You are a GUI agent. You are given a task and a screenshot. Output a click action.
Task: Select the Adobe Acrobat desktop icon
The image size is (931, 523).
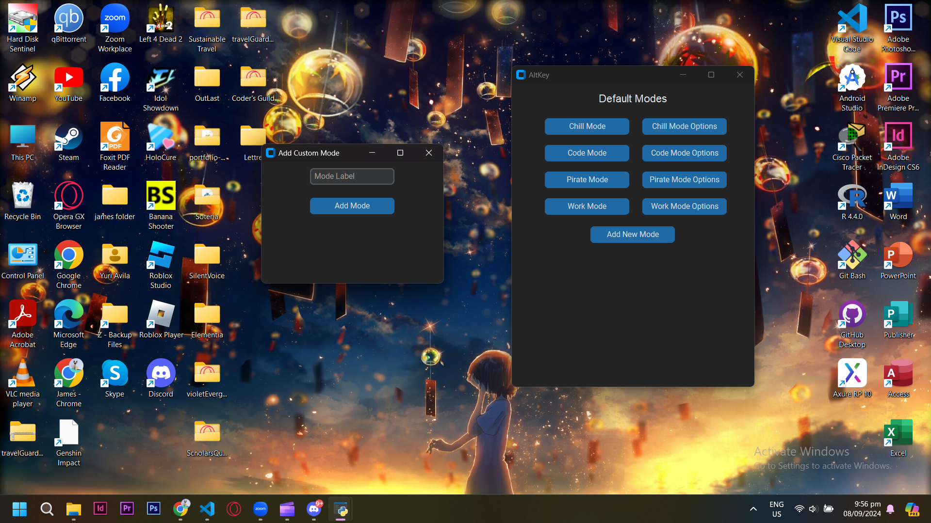point(23,324)
